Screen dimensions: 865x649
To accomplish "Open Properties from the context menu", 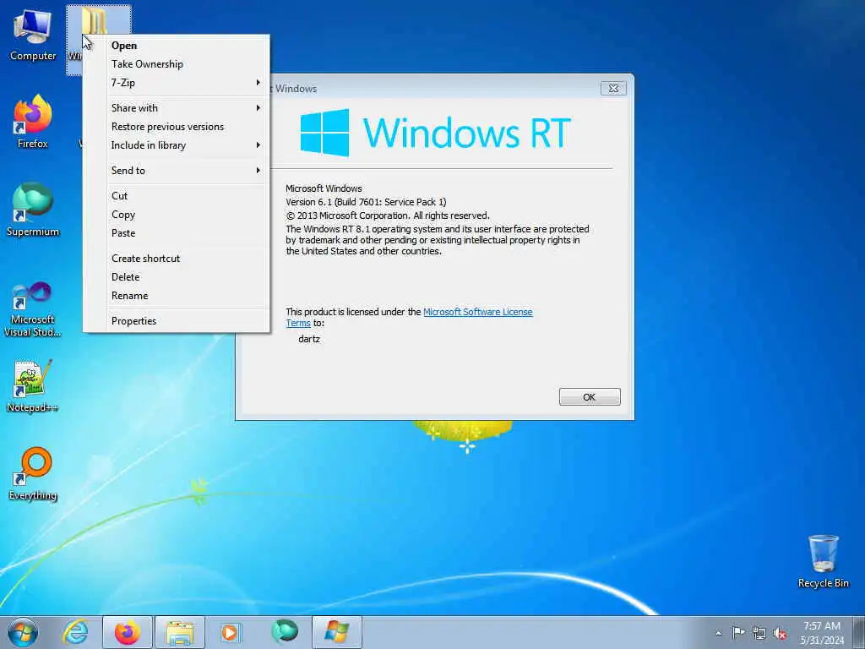I will 177,321.
